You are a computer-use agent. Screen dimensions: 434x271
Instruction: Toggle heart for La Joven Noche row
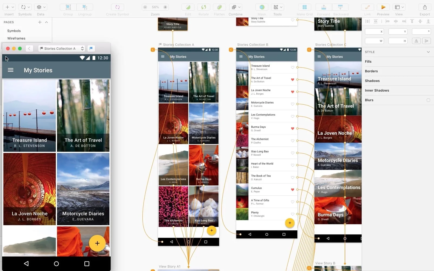(x=292, y=92)
